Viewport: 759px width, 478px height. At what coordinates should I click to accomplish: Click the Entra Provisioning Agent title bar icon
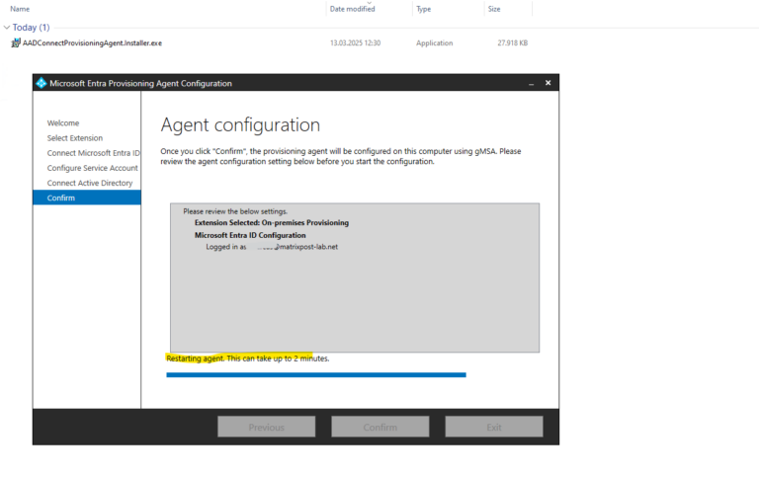click(x=42, y=83)
